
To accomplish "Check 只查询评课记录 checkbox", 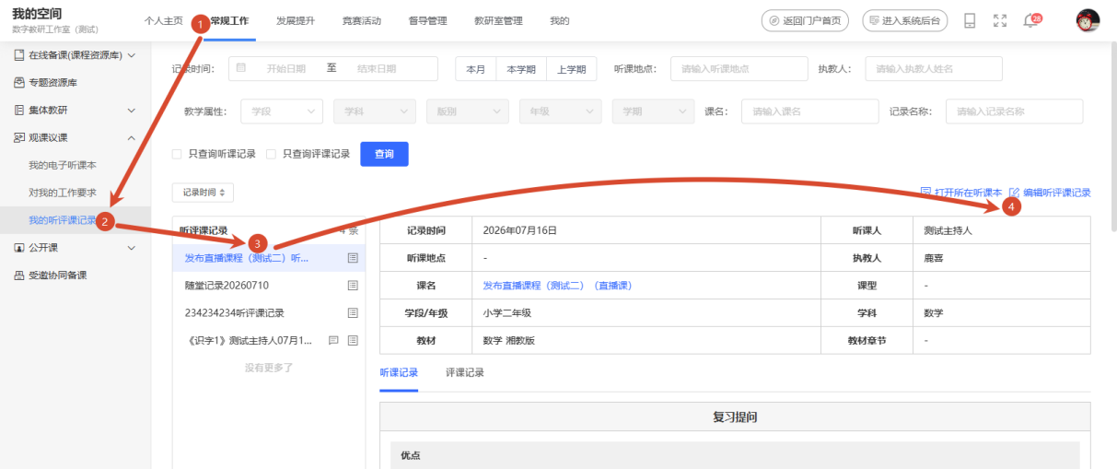I will [x=271, y=154].
